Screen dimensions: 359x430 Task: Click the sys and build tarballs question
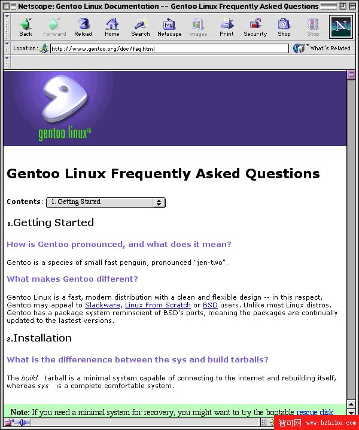pyautogui.click(x=138, y=359)
